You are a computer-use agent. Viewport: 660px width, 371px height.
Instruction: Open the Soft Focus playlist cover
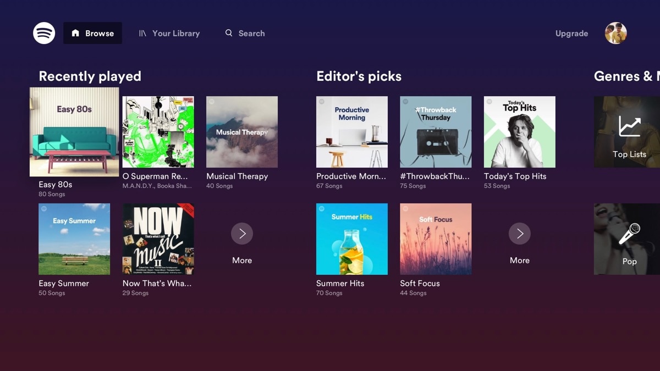click(x=436, y=239)
